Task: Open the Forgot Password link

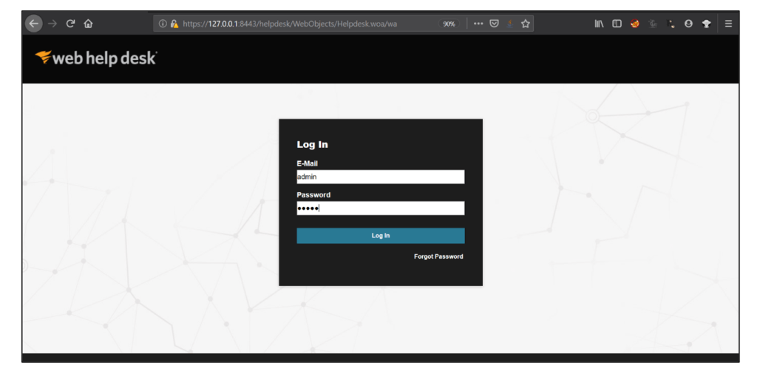Action: (x=438, y=256)
